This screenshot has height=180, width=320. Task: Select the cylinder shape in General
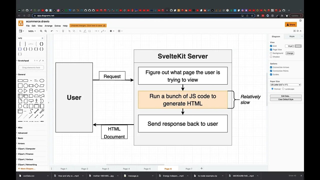[x=31, y=91]
